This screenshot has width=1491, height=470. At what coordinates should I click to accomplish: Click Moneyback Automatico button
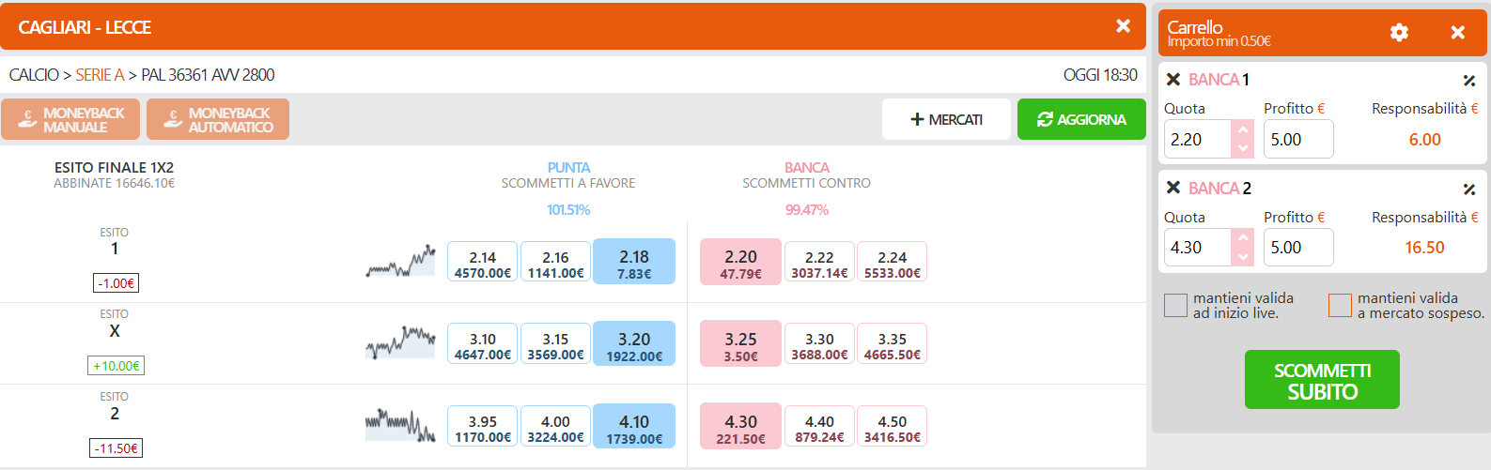click(x=218, y=119)
